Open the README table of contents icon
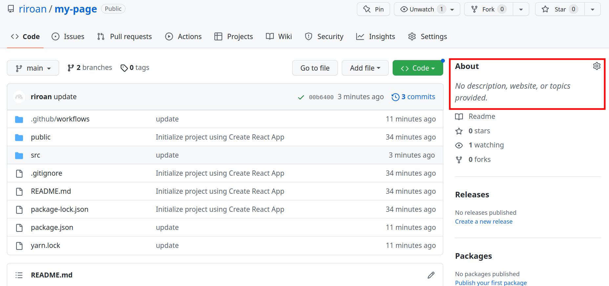Screen dimensions: 609x286 (x=19, y=275)
